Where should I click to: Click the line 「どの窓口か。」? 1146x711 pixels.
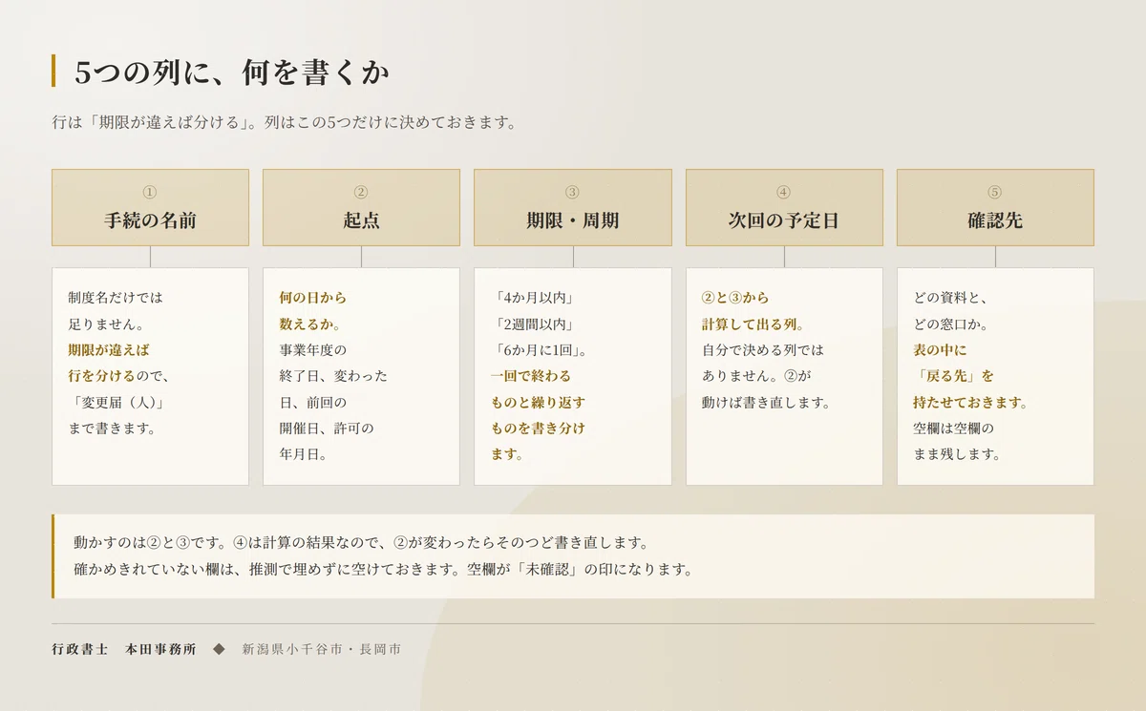(951, 324)
